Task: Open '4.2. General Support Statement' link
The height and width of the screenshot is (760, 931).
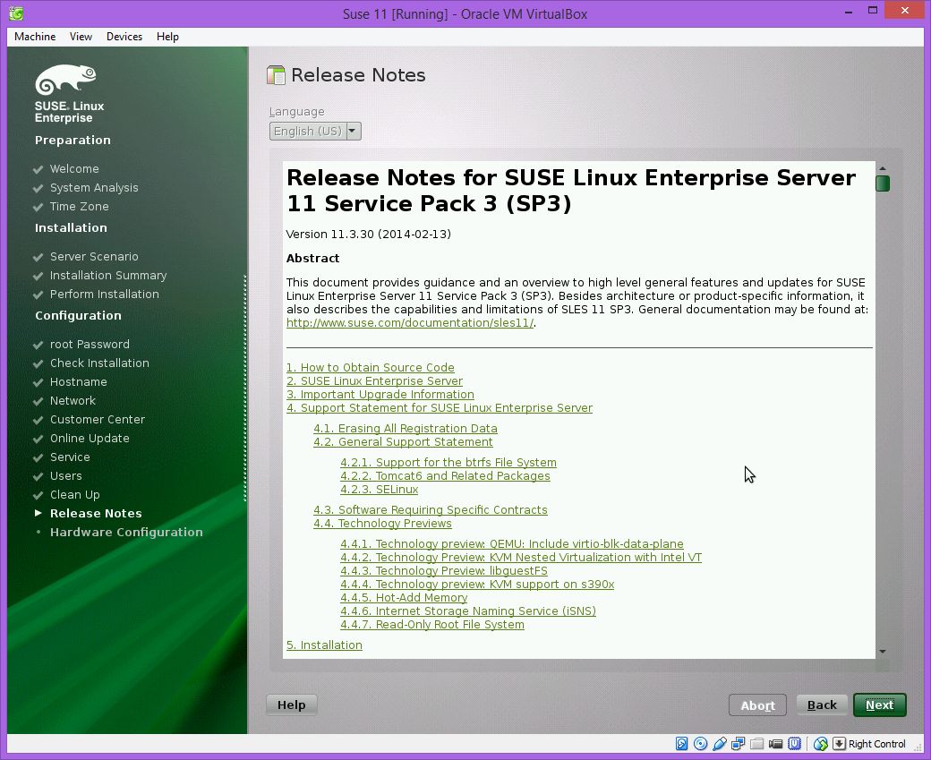Action: 403,442
